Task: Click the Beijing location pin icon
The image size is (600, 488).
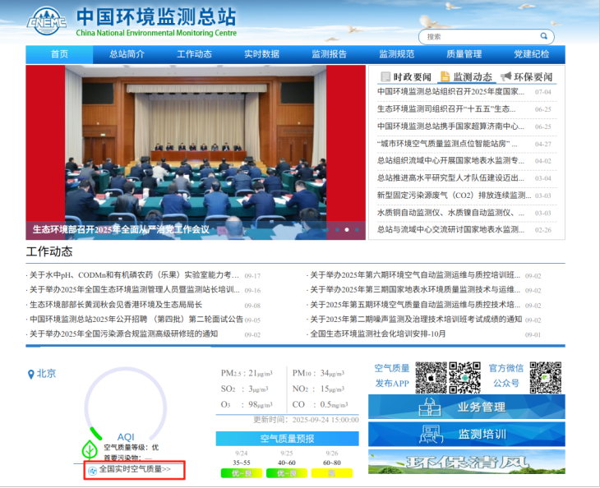Action: coord(30,374)
